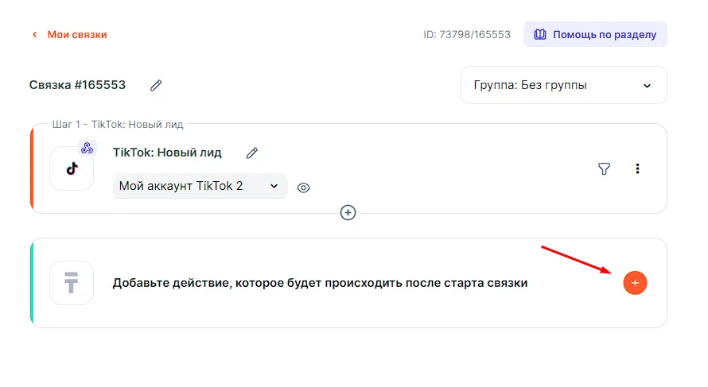
Task: Open the three-dot menu of TikTok step
Action: click(637, 168)
